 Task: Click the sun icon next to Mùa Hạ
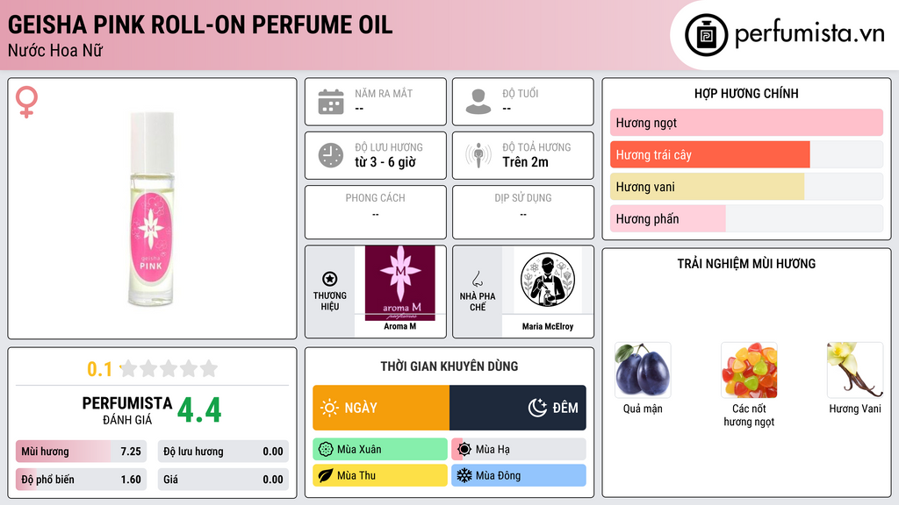coord(464,450)
